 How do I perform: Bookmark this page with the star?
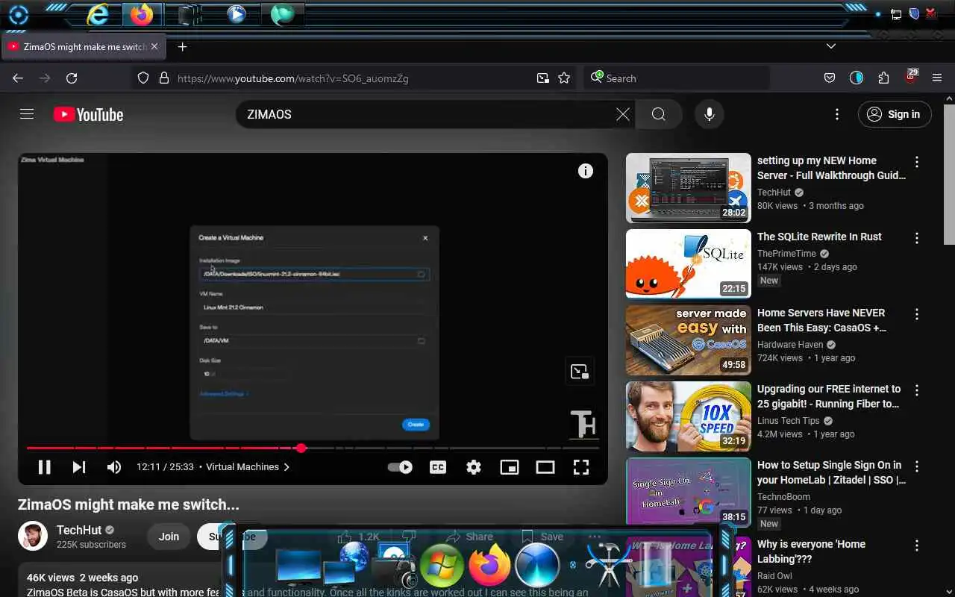tap(564, 78)
